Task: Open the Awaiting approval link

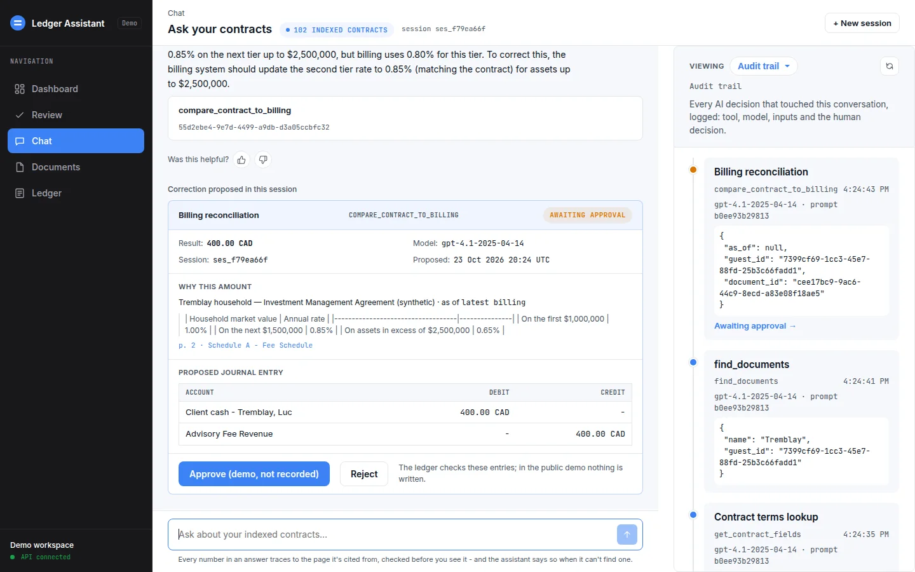Action: tap(755, 326)
